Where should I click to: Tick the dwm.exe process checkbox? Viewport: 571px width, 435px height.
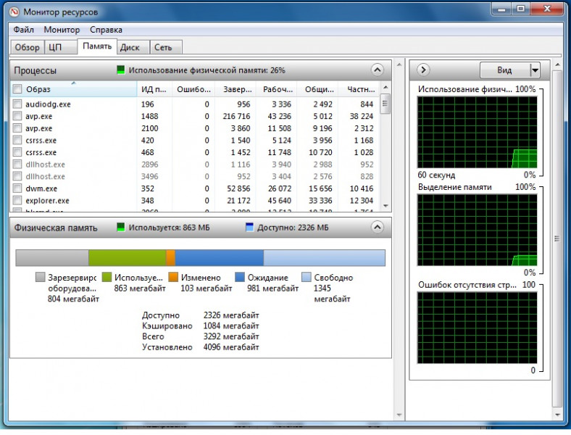click(x=17, y=188)
